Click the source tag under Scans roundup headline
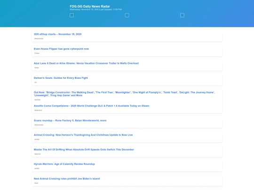The image size is (254, 190). click(x=39, y=125)
